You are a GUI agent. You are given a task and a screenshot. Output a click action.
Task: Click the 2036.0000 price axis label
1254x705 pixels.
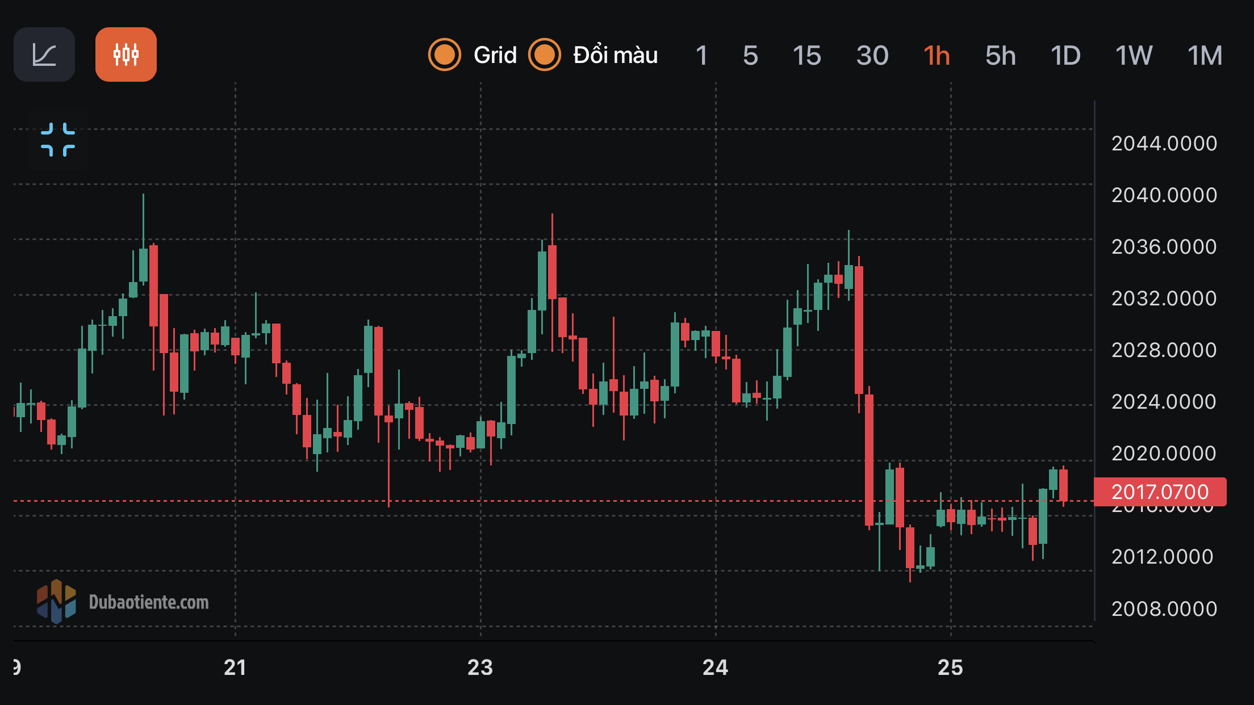(x=1164, y=247)
